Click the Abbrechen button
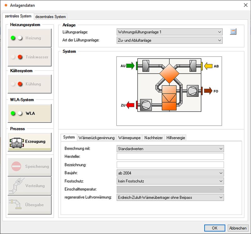 click(x=237, y=228)
